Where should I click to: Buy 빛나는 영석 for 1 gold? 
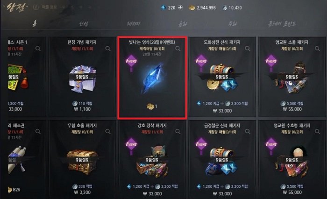coord(152,107)
